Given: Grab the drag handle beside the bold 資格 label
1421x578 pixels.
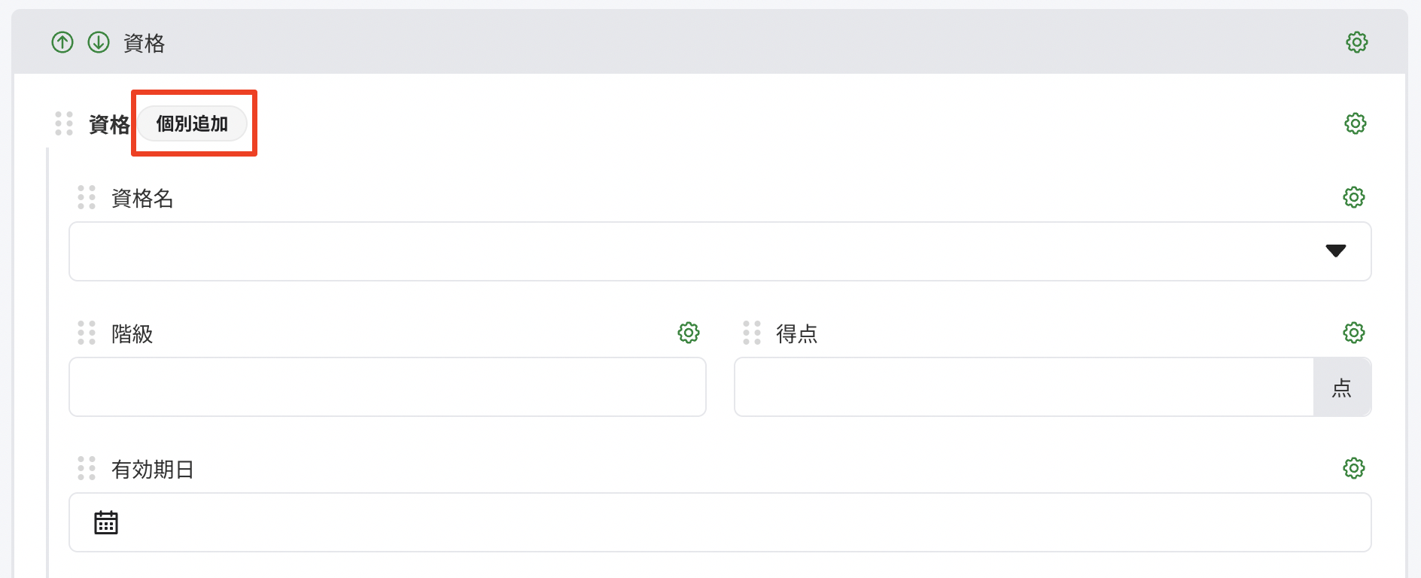Looking at the screenshot, I should [64, 123].
